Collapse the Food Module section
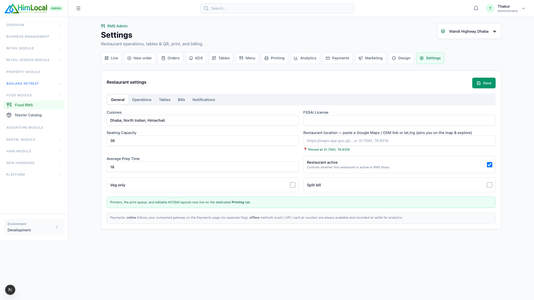 pos(34,95)
